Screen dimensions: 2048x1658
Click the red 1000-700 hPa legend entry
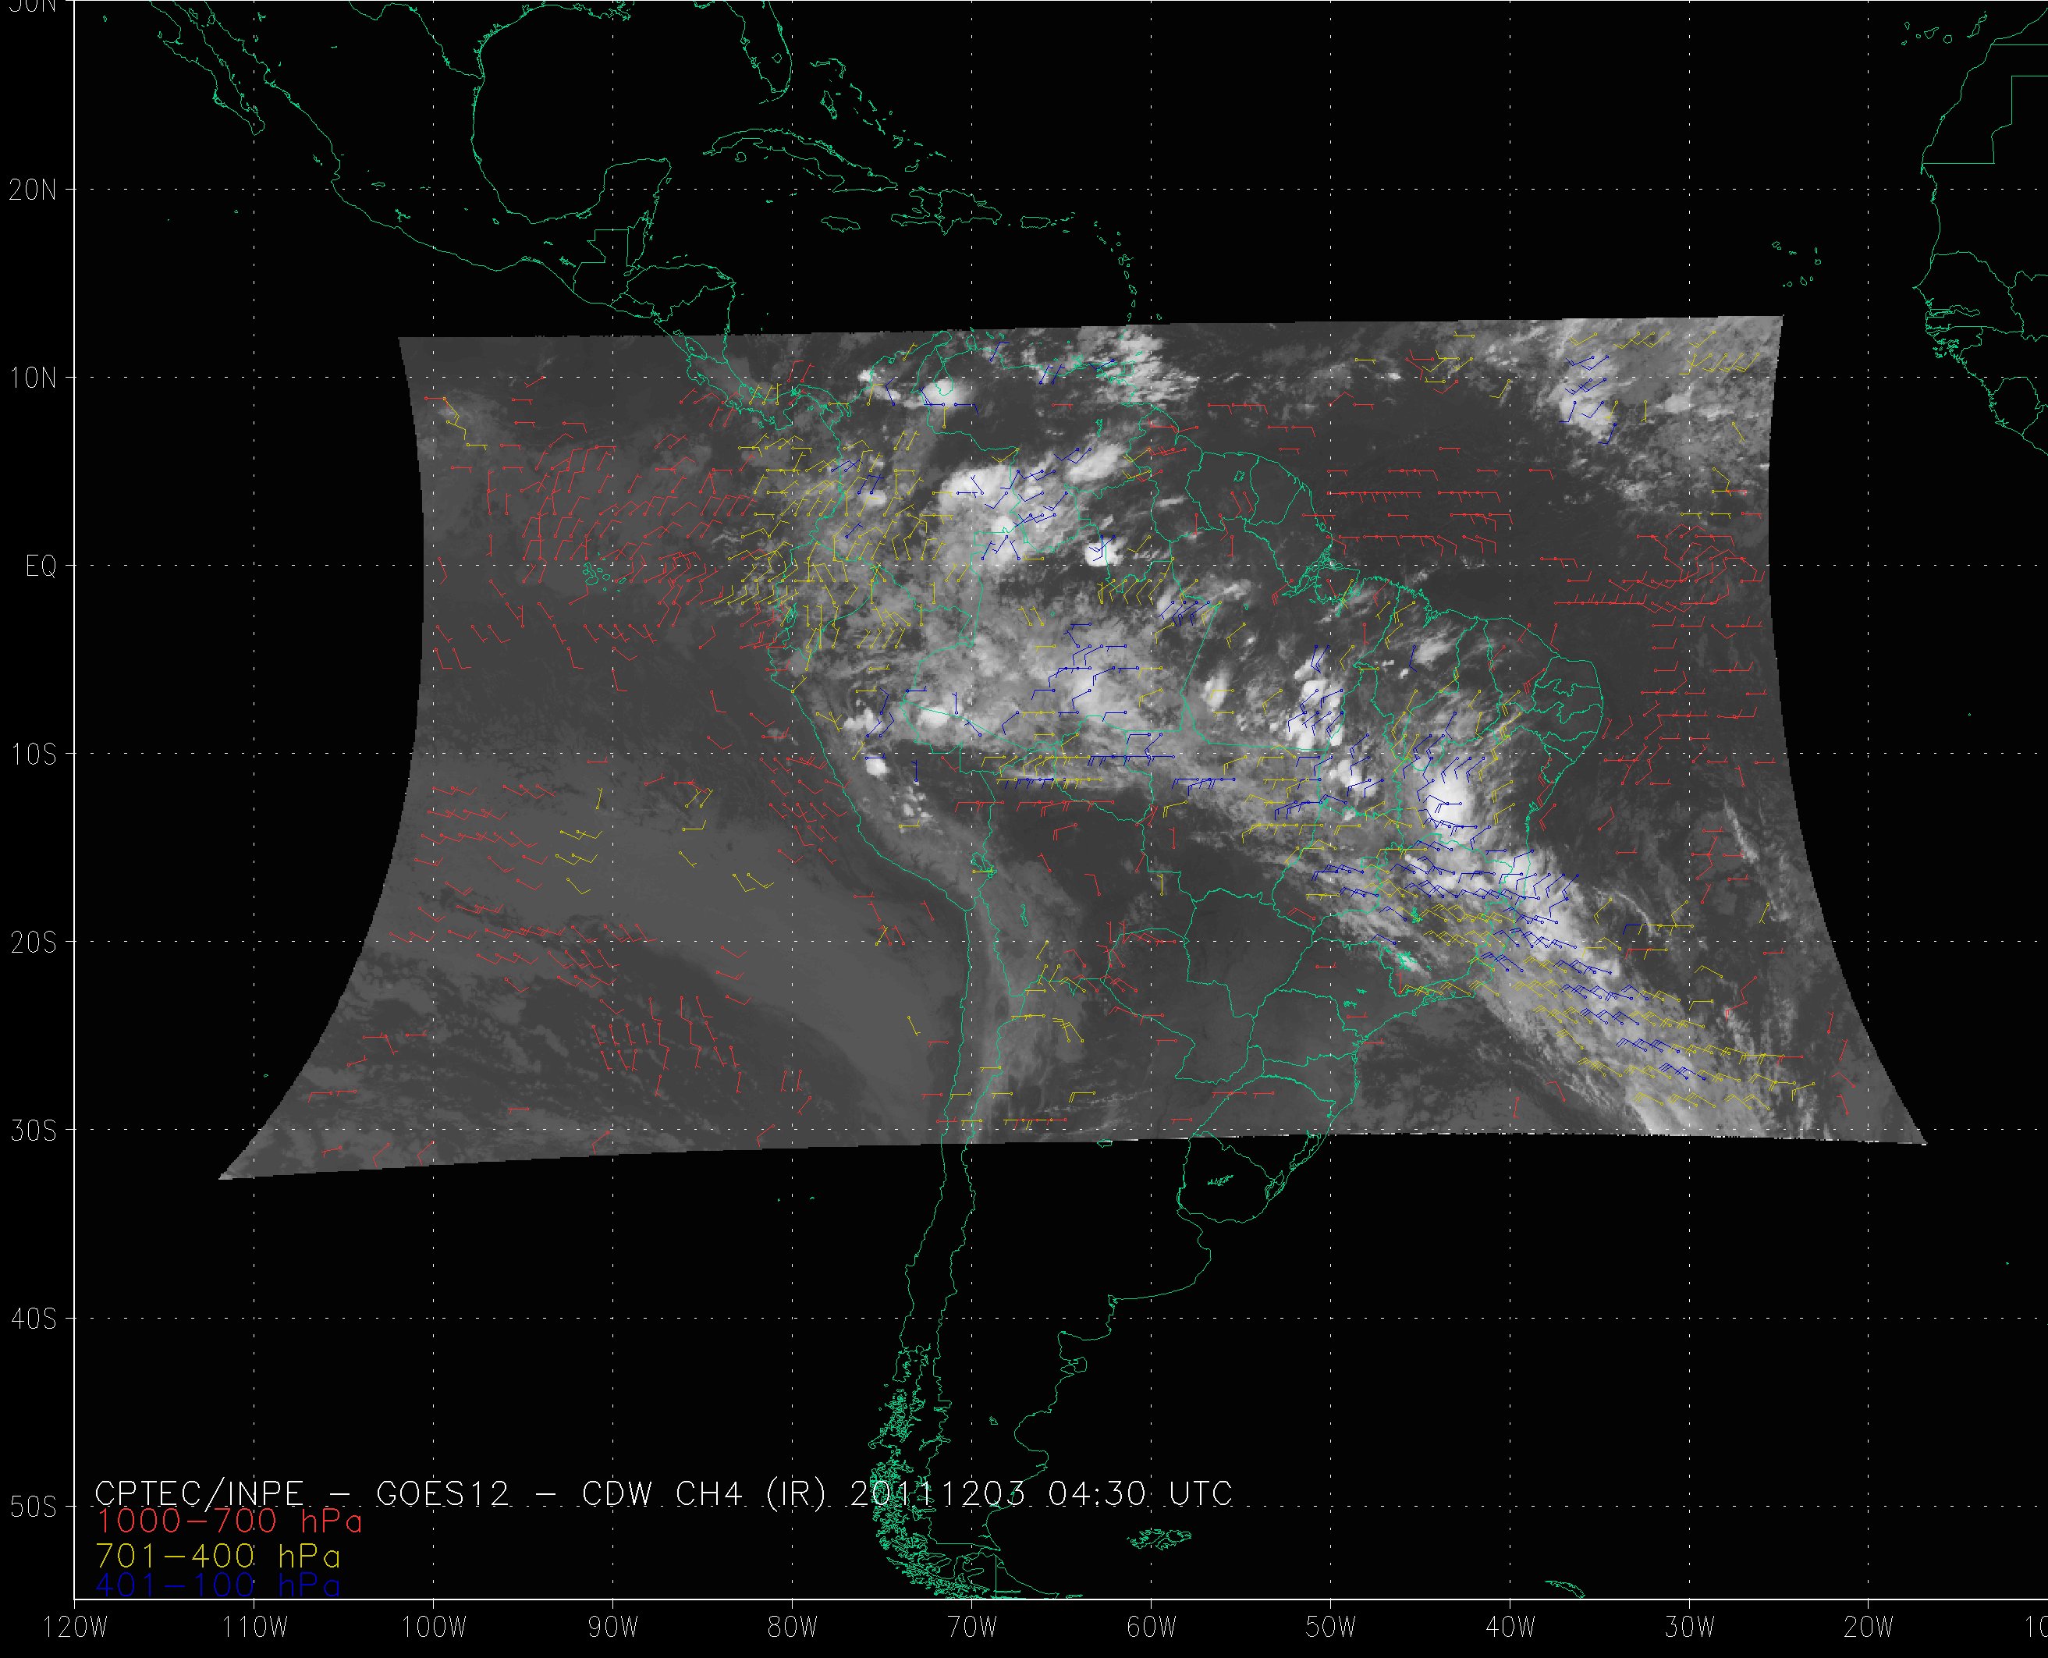[229, 1521]
